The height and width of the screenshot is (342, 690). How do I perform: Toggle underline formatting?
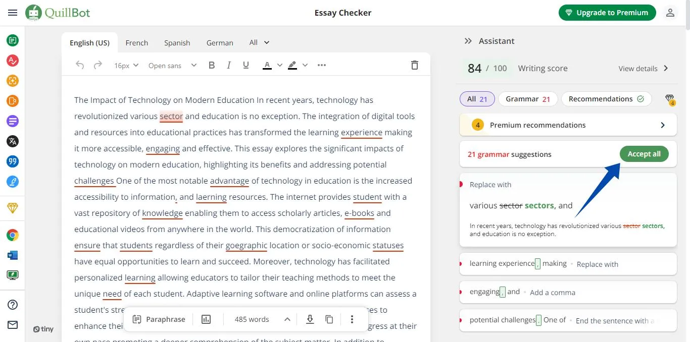pos(245,65)
